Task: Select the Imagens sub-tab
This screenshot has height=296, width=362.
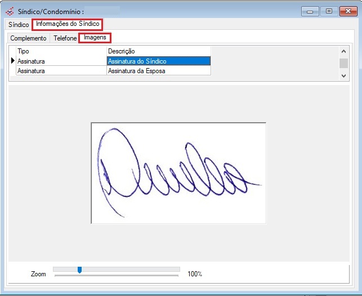Action: [x=95, y=38]
